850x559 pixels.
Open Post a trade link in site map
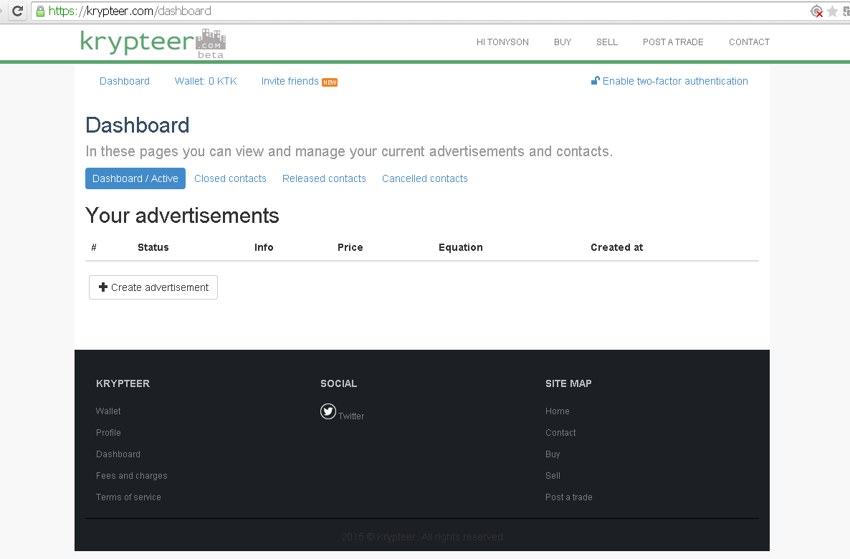point(568,497)
